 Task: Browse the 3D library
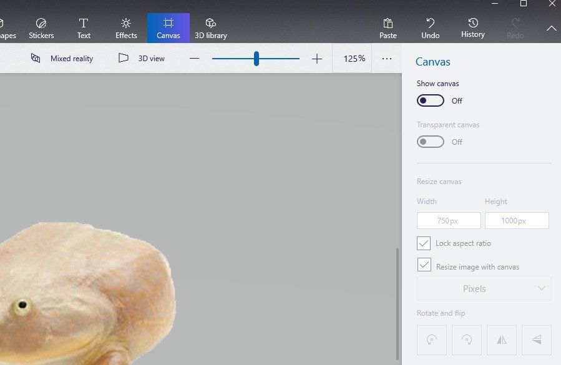[210, 27]
